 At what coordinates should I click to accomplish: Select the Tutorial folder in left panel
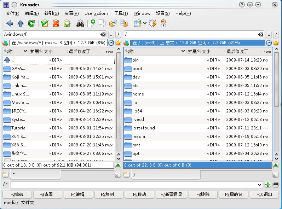[x=59, y=128]
